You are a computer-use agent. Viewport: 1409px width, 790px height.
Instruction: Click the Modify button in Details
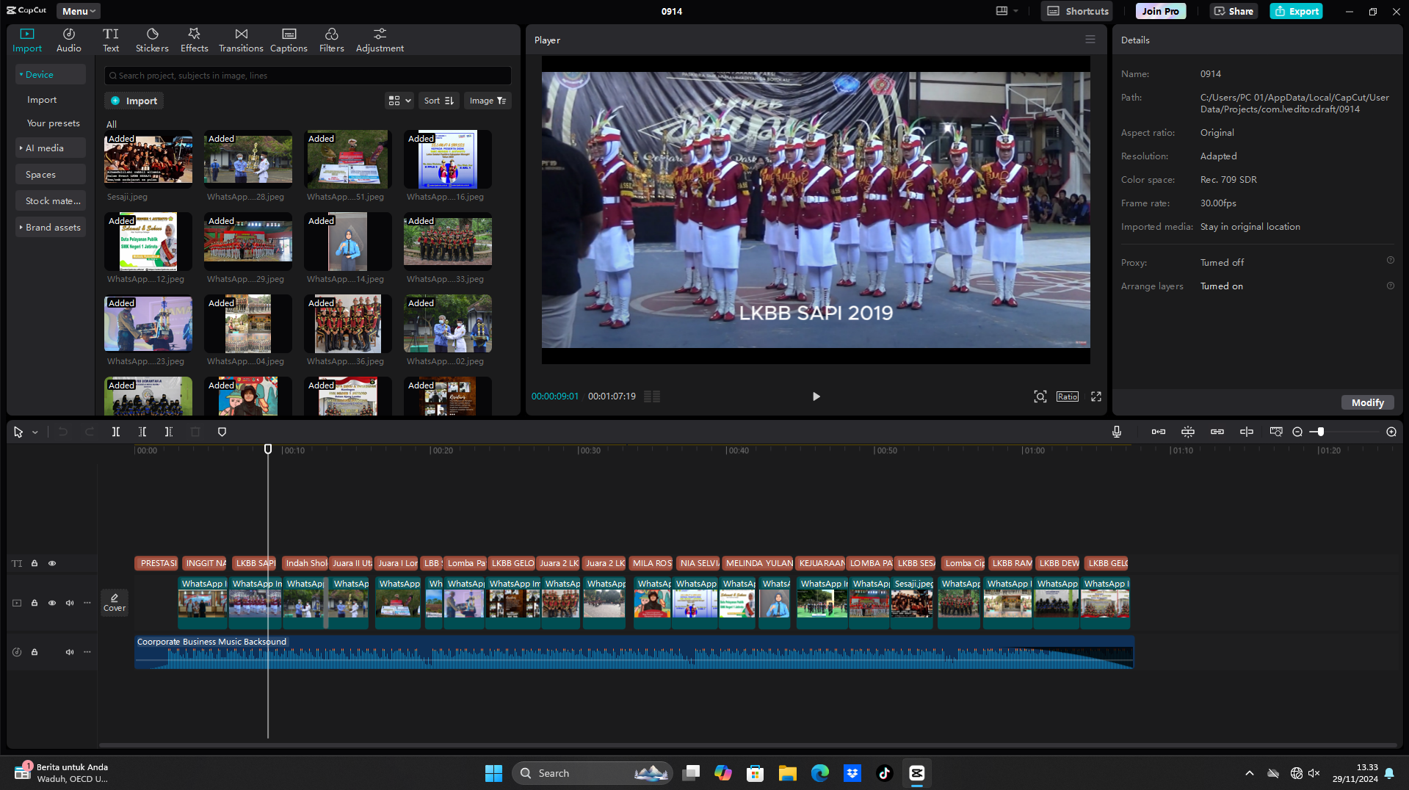click(1367, 402)
